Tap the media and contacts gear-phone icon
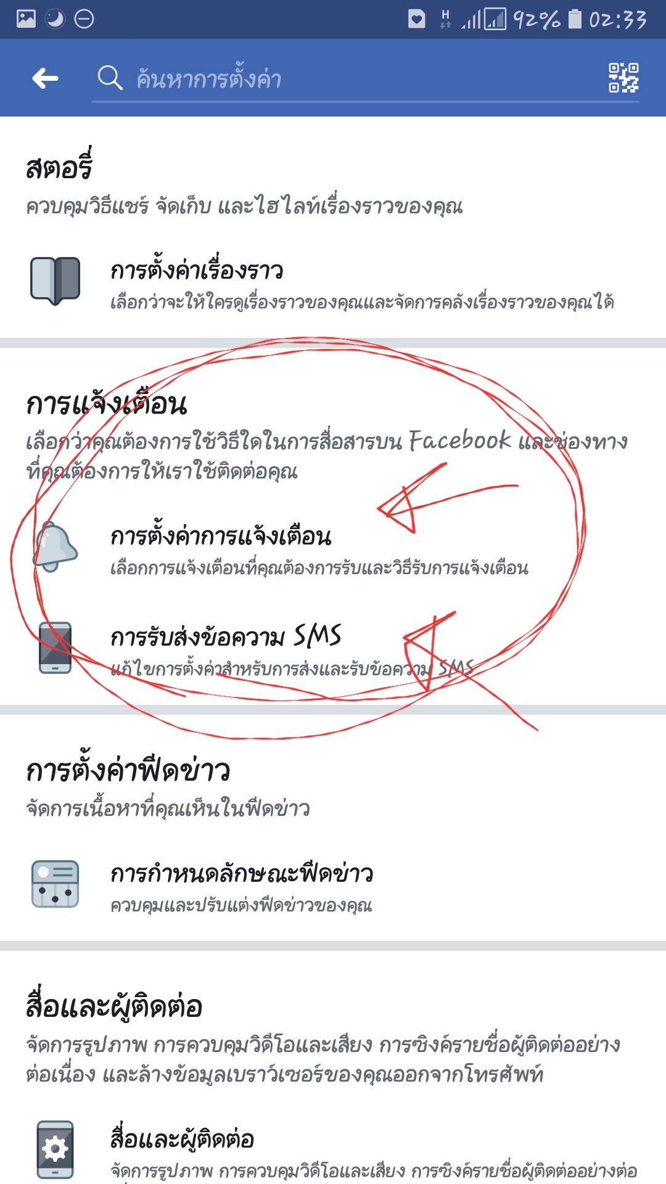Image resolution: width=666 pixels, height=1184 pixels. 55,1149
